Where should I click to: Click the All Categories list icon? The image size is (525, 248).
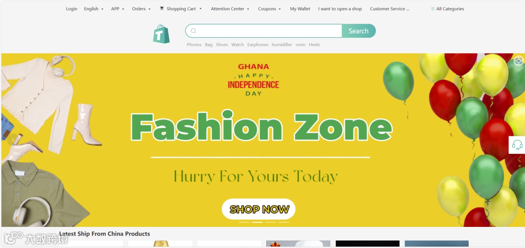click(433, 9)
